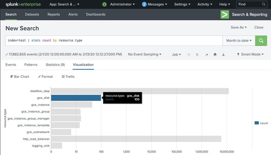Click the green info status icon
Image resolution: width=271 pixels, height=155 pixels.
104,4
